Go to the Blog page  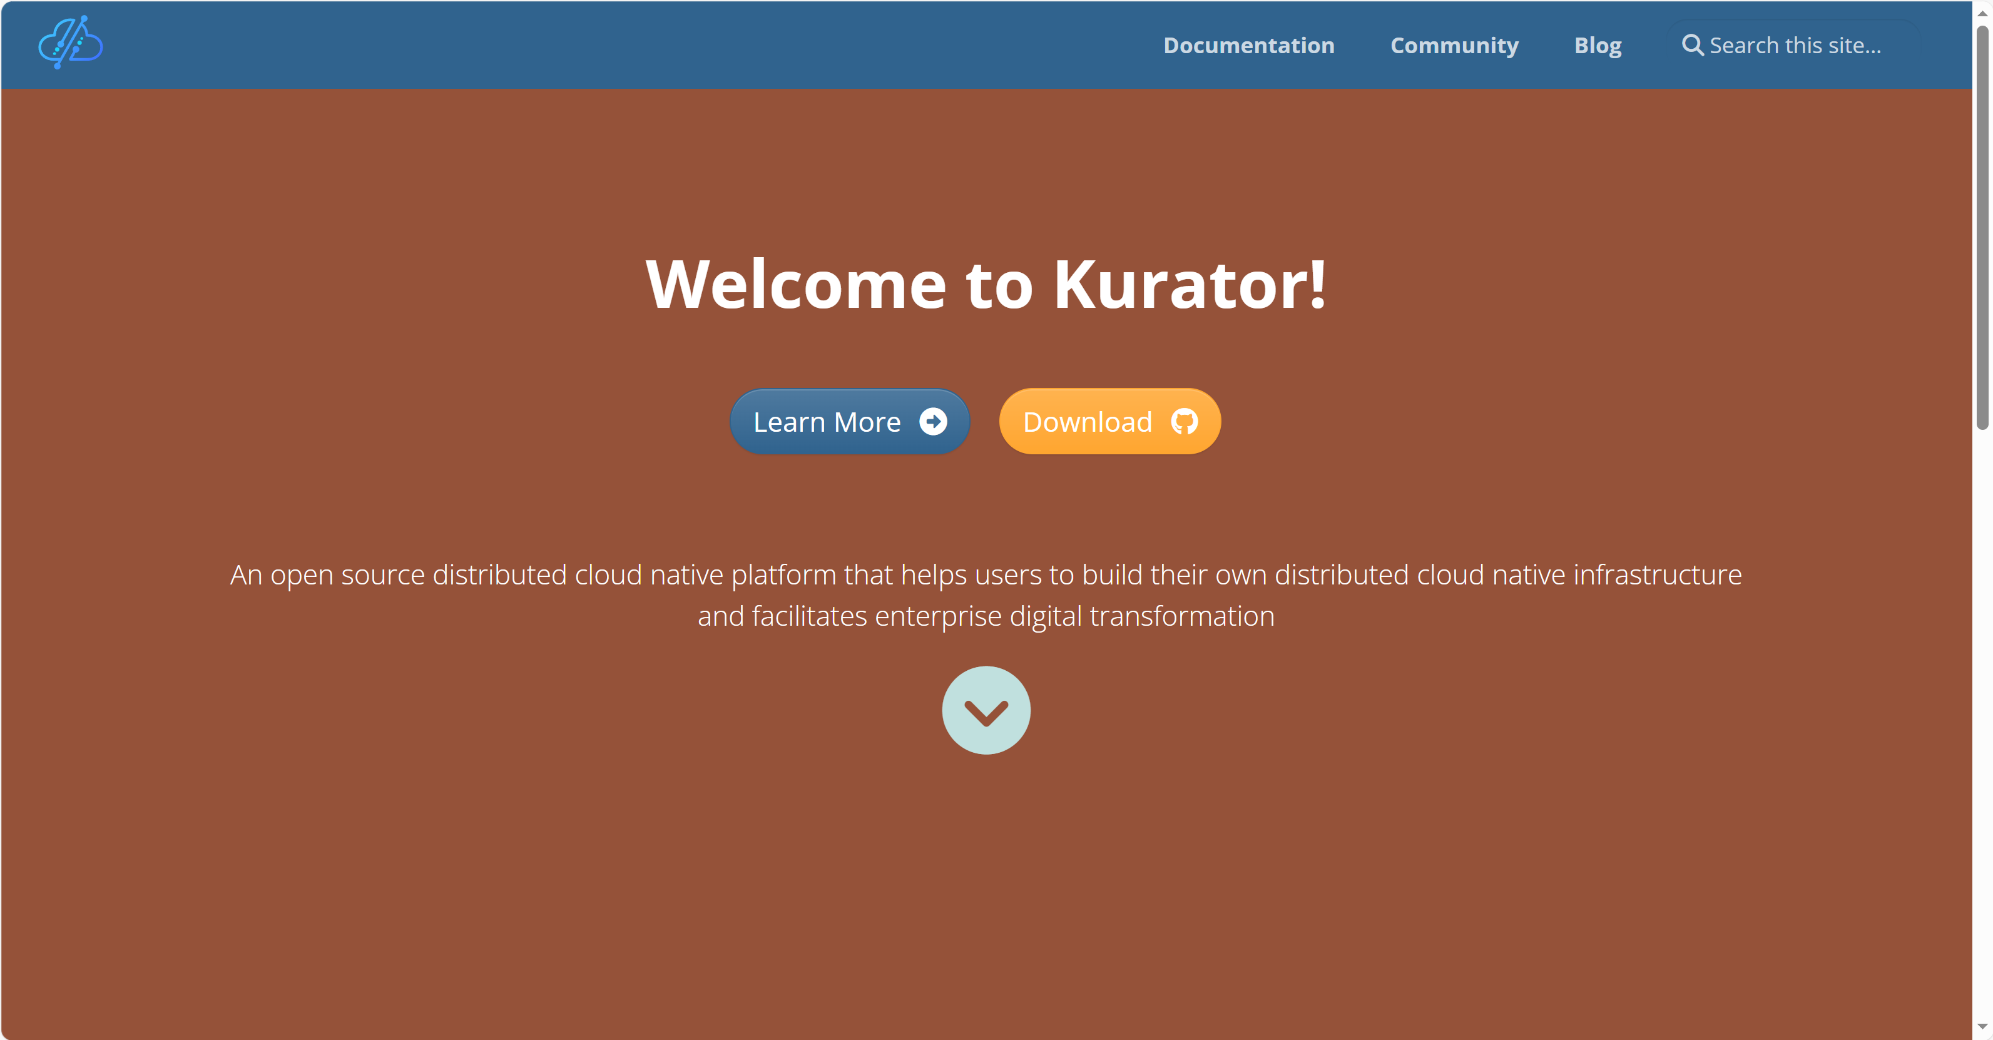point(1597,46)
